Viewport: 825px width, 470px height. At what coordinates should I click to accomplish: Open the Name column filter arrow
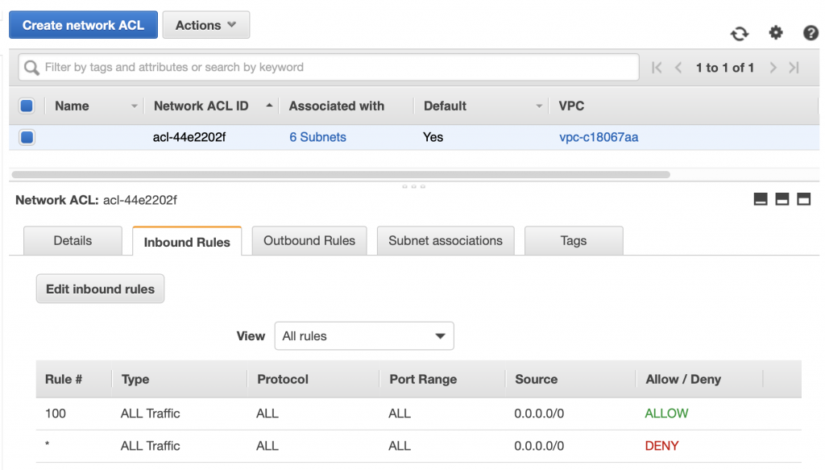[x=135, y=106]
